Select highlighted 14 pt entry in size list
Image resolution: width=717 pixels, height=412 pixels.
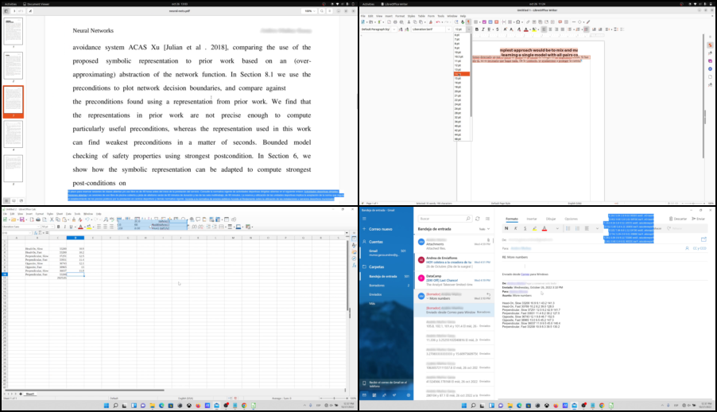click(x=461, y=74)
